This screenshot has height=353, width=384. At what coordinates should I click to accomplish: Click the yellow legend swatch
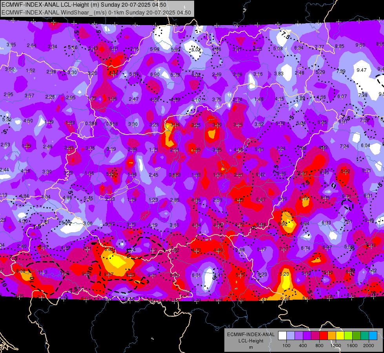[x=340, y=335]
